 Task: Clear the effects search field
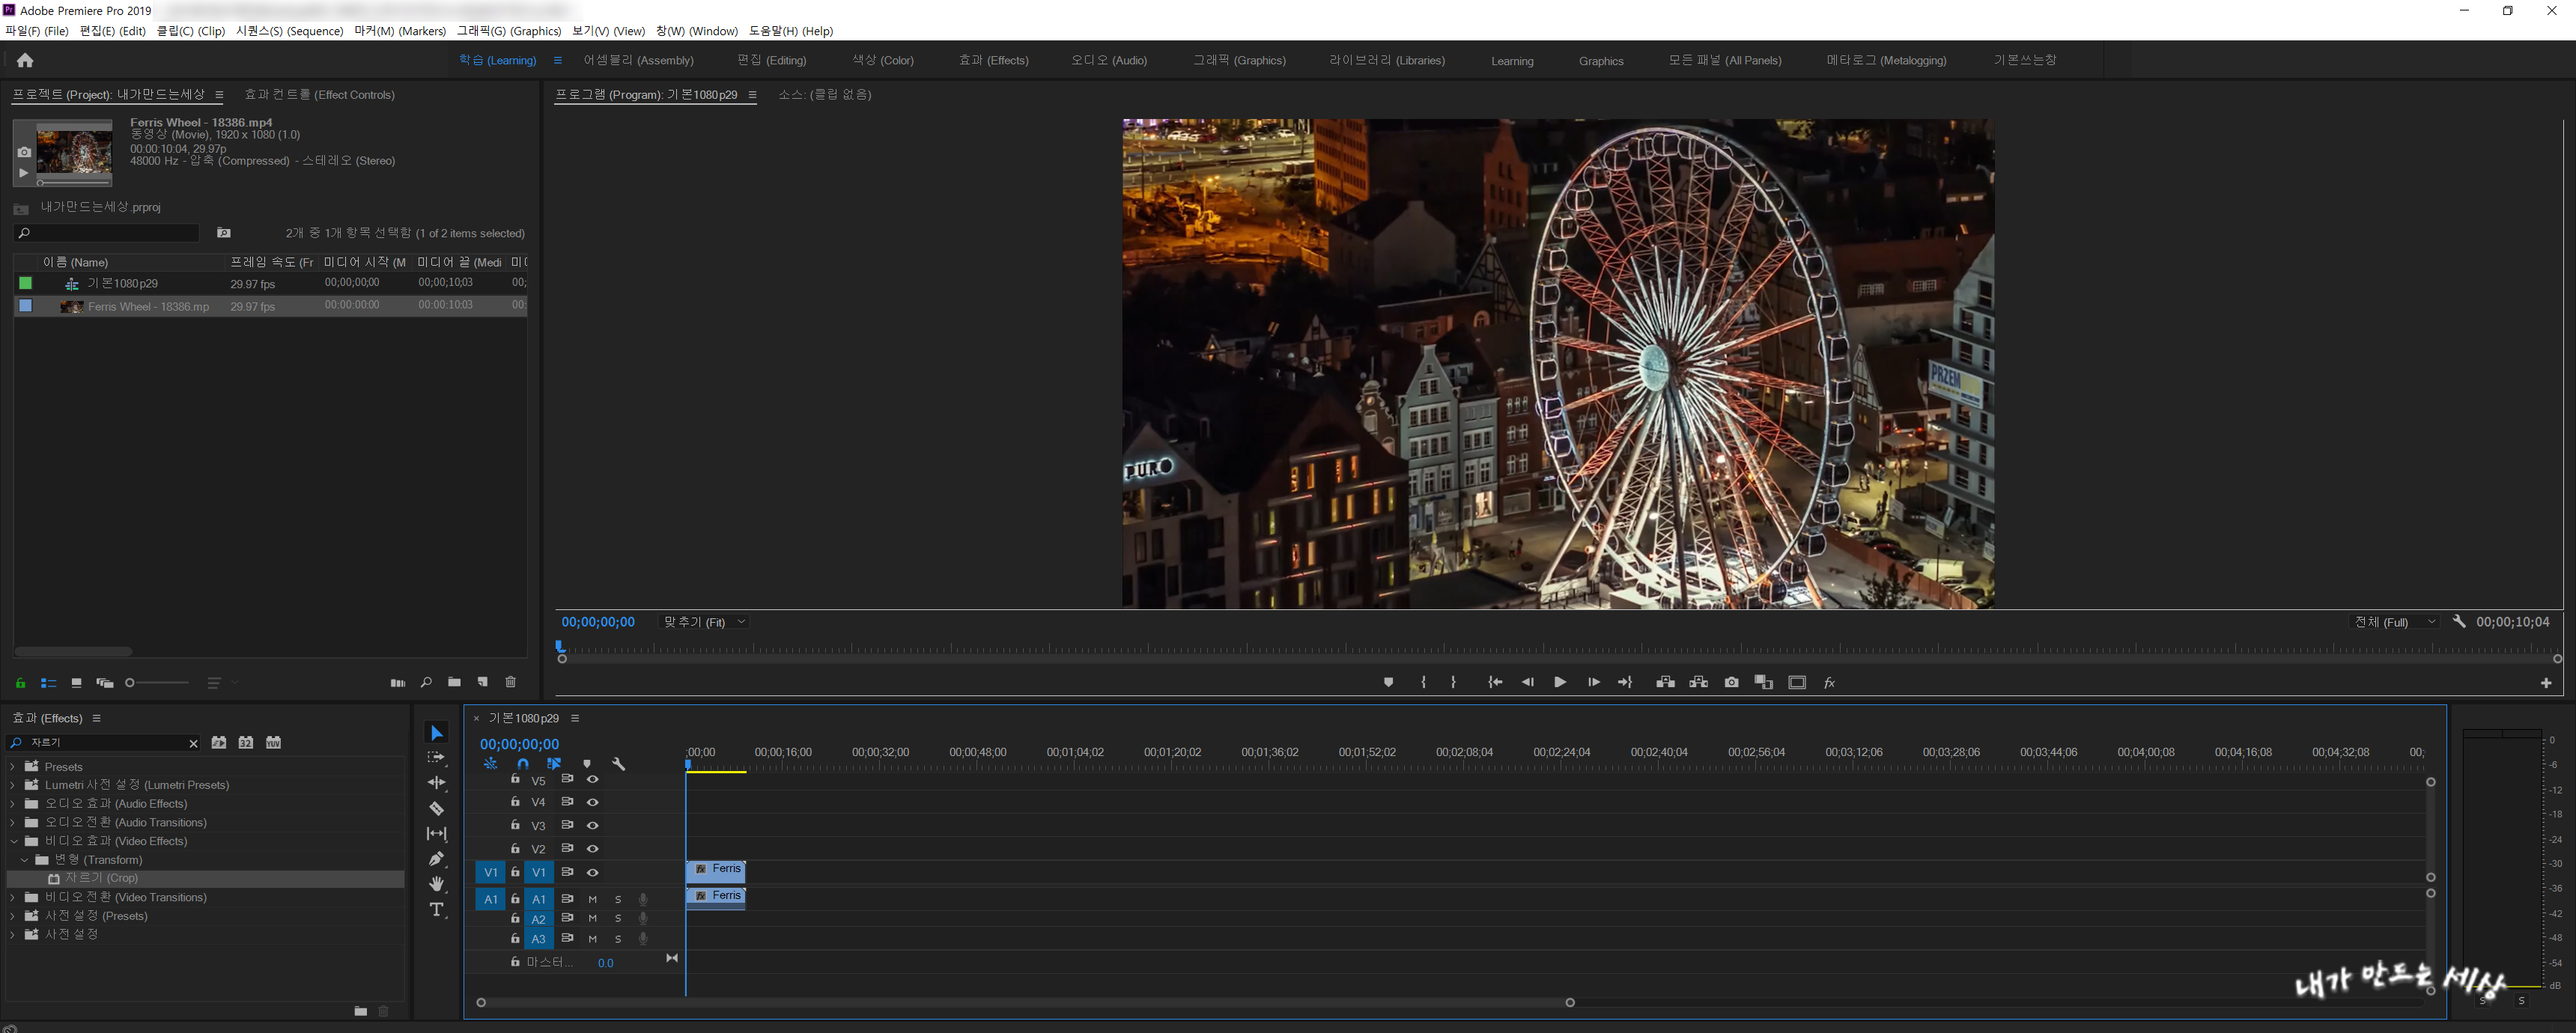coord(193,743)
